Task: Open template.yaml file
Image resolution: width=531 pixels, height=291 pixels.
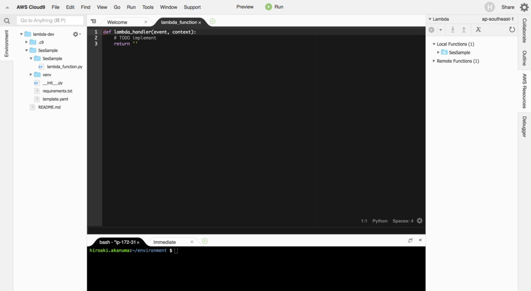Action: pyautogui.click(x=55, y=99)
